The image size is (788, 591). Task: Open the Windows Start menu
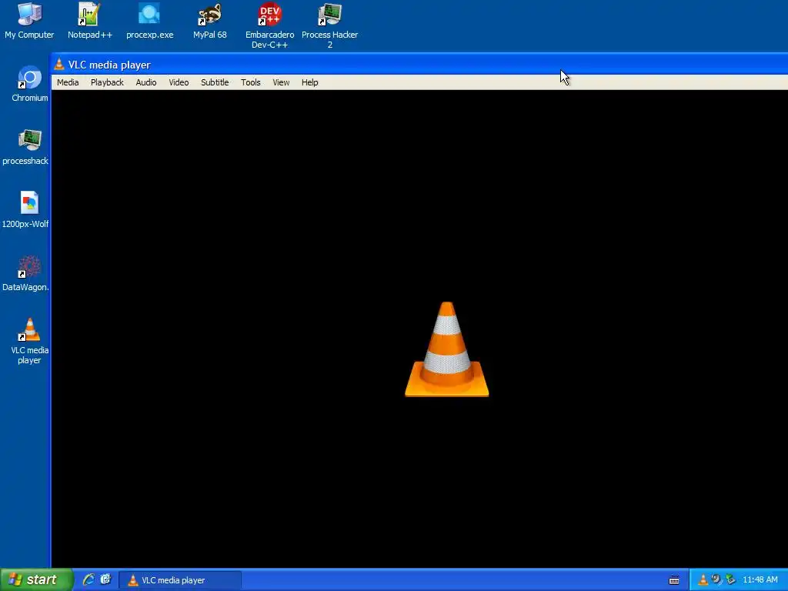pyautogui.click(x=36, y=579)
